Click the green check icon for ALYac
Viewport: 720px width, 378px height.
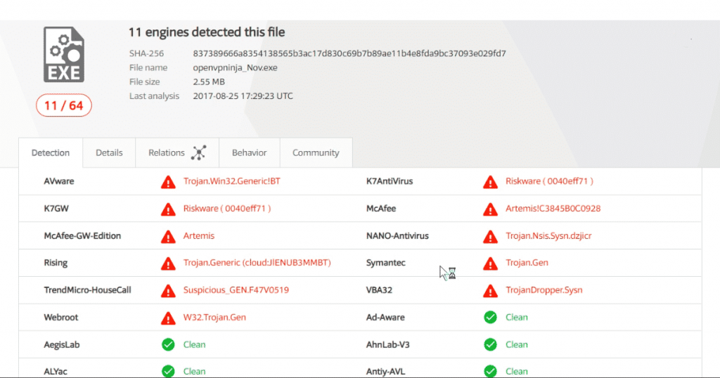pyautogui.click(x=168, y=371)
